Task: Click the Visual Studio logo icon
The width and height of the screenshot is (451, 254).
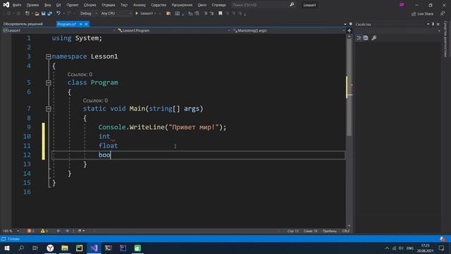Action: 6,5
